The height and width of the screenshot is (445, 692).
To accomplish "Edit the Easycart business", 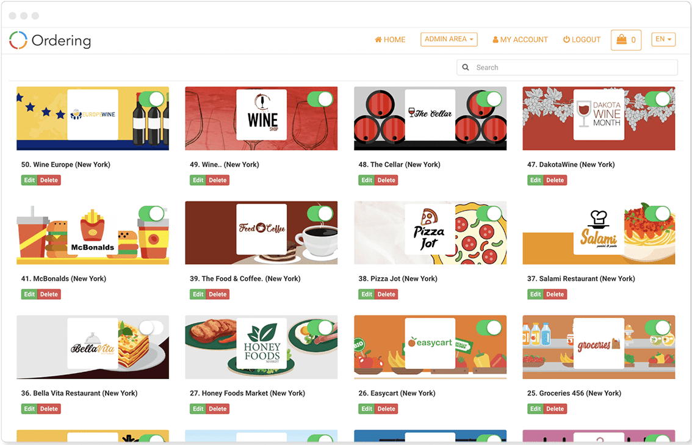I will [x=366, y=409].
